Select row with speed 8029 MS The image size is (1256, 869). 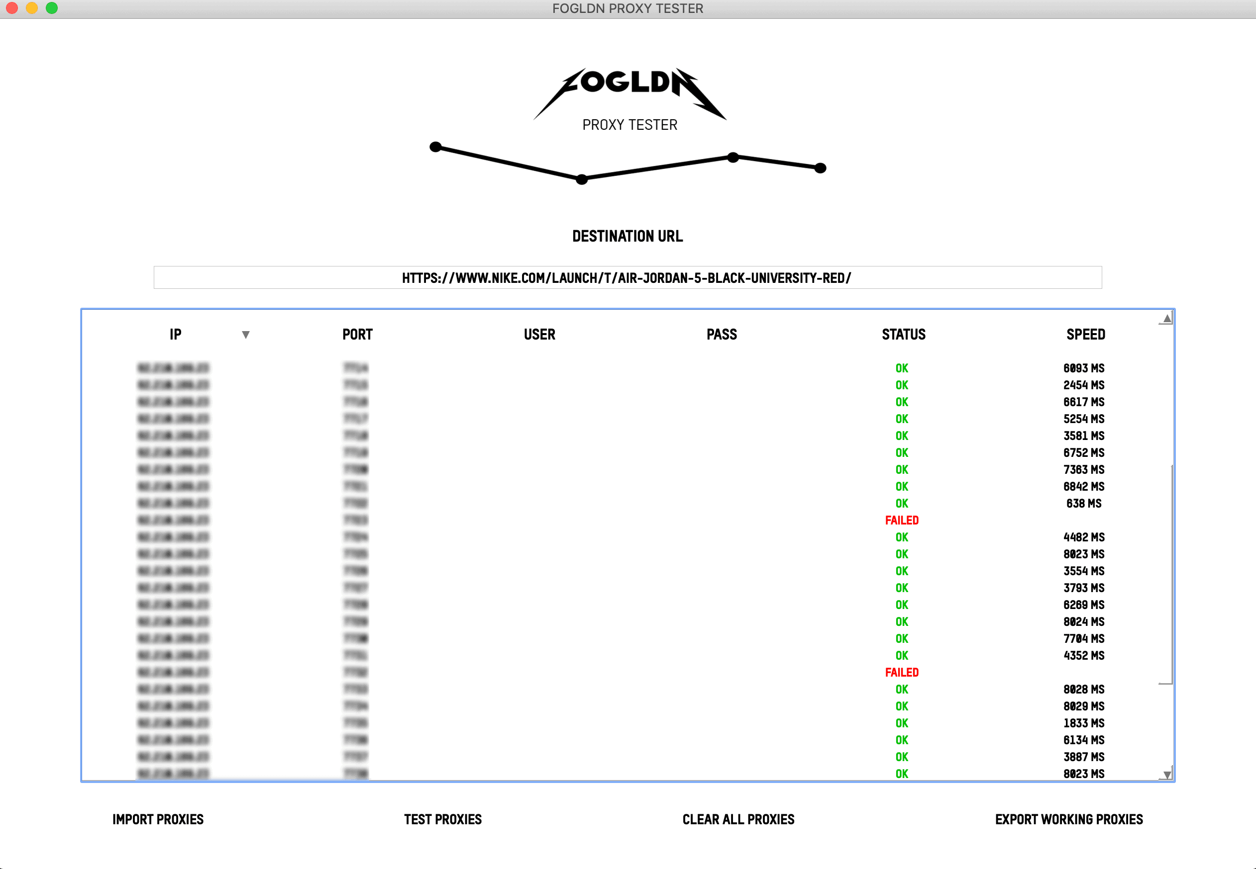621,706
